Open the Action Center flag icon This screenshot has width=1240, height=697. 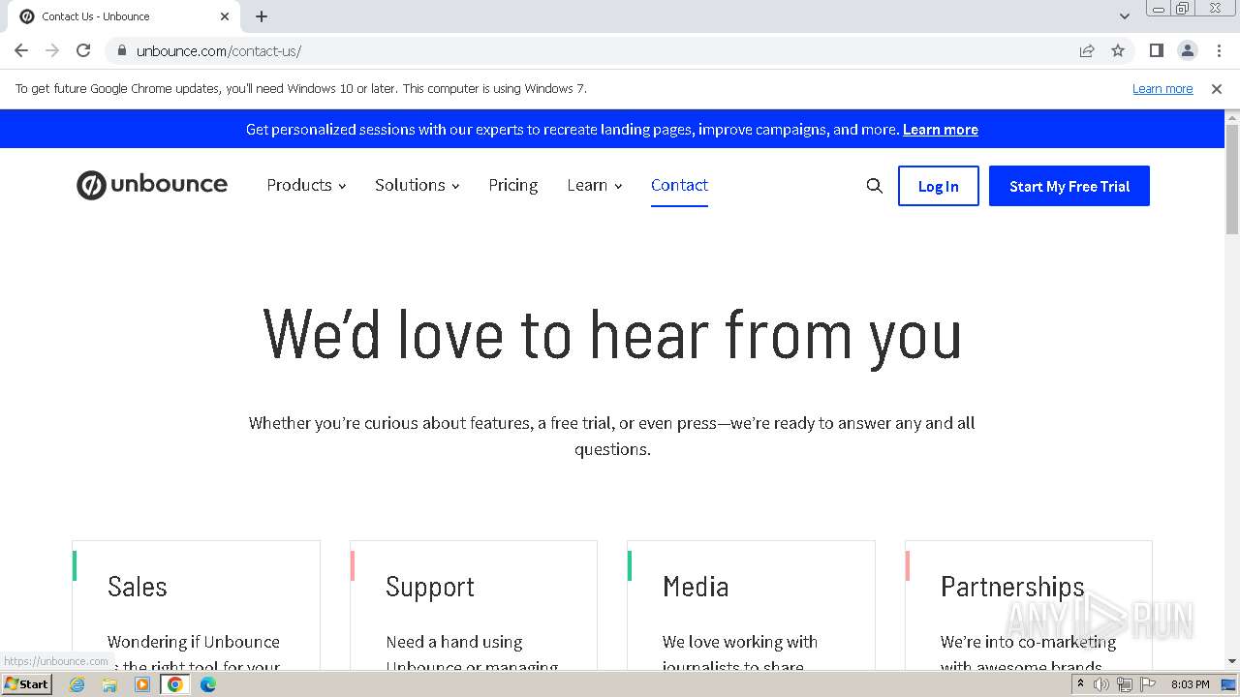(1148, 684)
